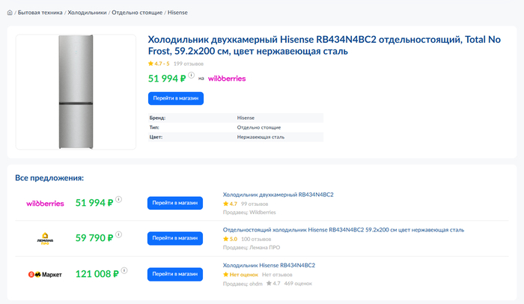Open Отдельно стоящие breadcrumb link
The image size is (524, 304).
(x=137, y=13)
